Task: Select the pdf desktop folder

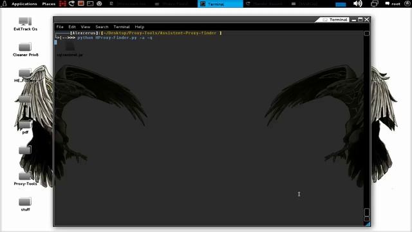Action: [25, 128]
